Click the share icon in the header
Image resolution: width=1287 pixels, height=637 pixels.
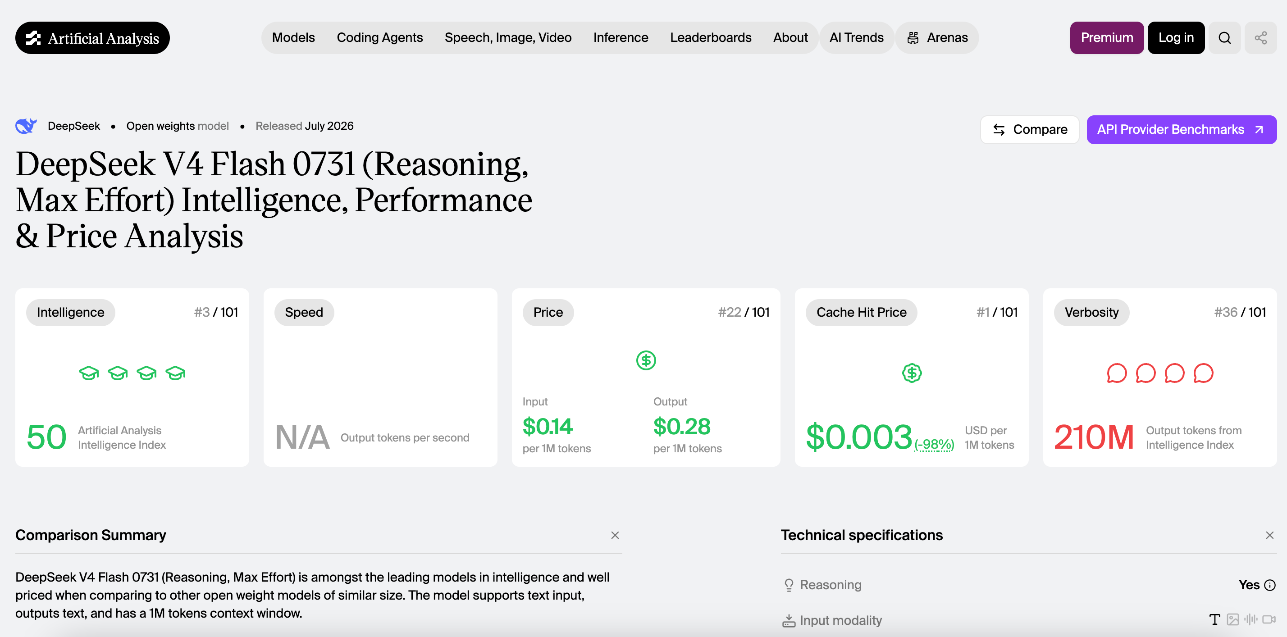coord(1260,38)
